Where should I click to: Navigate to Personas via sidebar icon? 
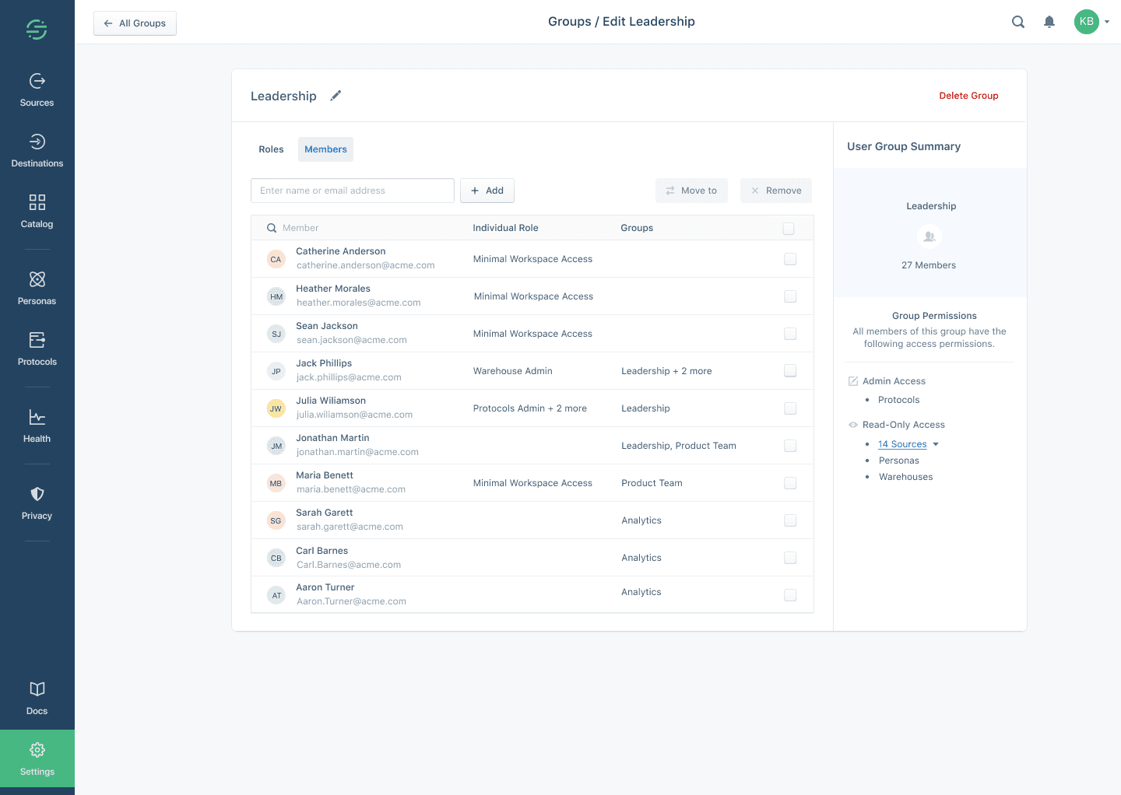[x=37, y=286]
